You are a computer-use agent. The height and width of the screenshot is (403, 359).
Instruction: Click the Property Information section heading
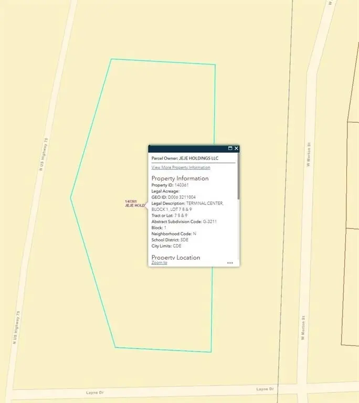180,178
